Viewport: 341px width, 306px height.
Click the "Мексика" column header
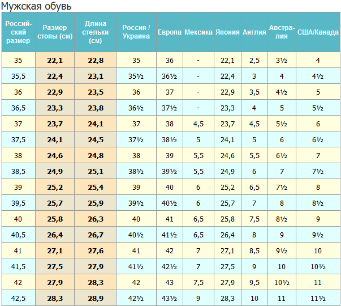[x=198, y=32]
